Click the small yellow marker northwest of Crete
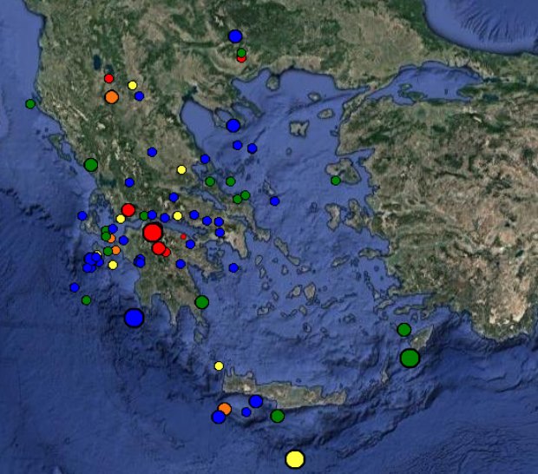The image size is (538, 474). coord(219,365)
